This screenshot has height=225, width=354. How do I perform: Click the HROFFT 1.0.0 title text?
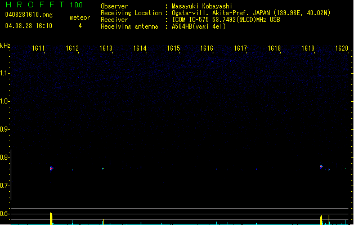44,4
